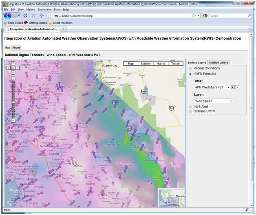Zoom in with the map plus button
The height and width of the screenshot is (215, 256).
[x=13, y=78]
